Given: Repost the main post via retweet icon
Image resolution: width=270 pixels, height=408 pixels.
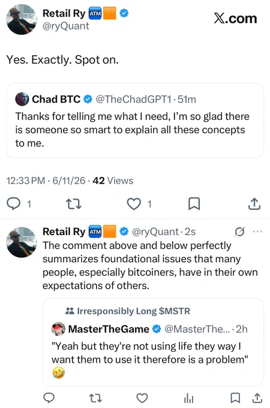Looking at the screenshot, I should point(74,204).
